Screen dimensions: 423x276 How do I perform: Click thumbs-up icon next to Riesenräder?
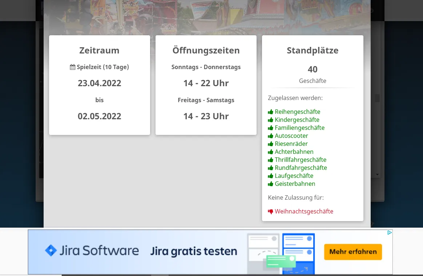coord(270,144)
